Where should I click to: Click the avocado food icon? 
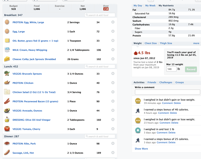click(x=7, y=110)
